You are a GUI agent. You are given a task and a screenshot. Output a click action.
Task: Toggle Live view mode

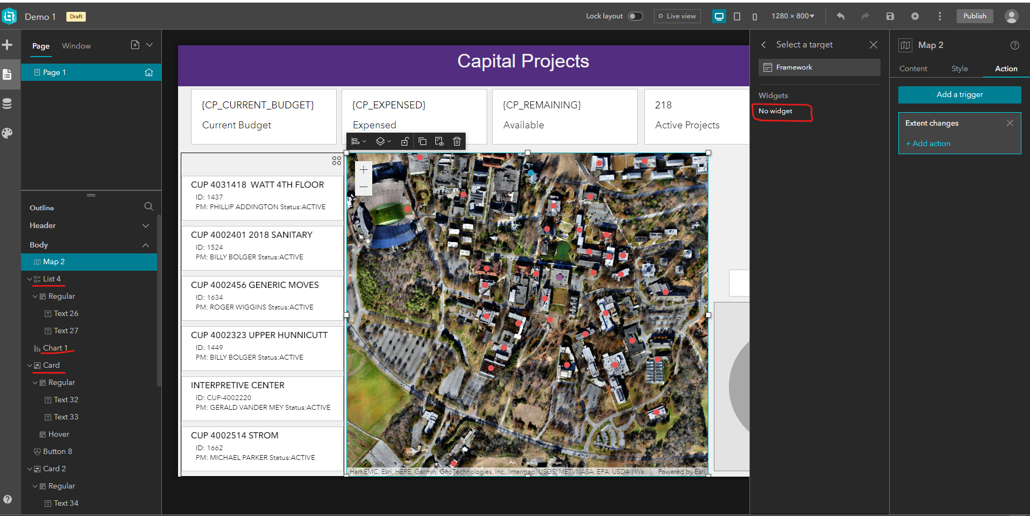point(677,16)
